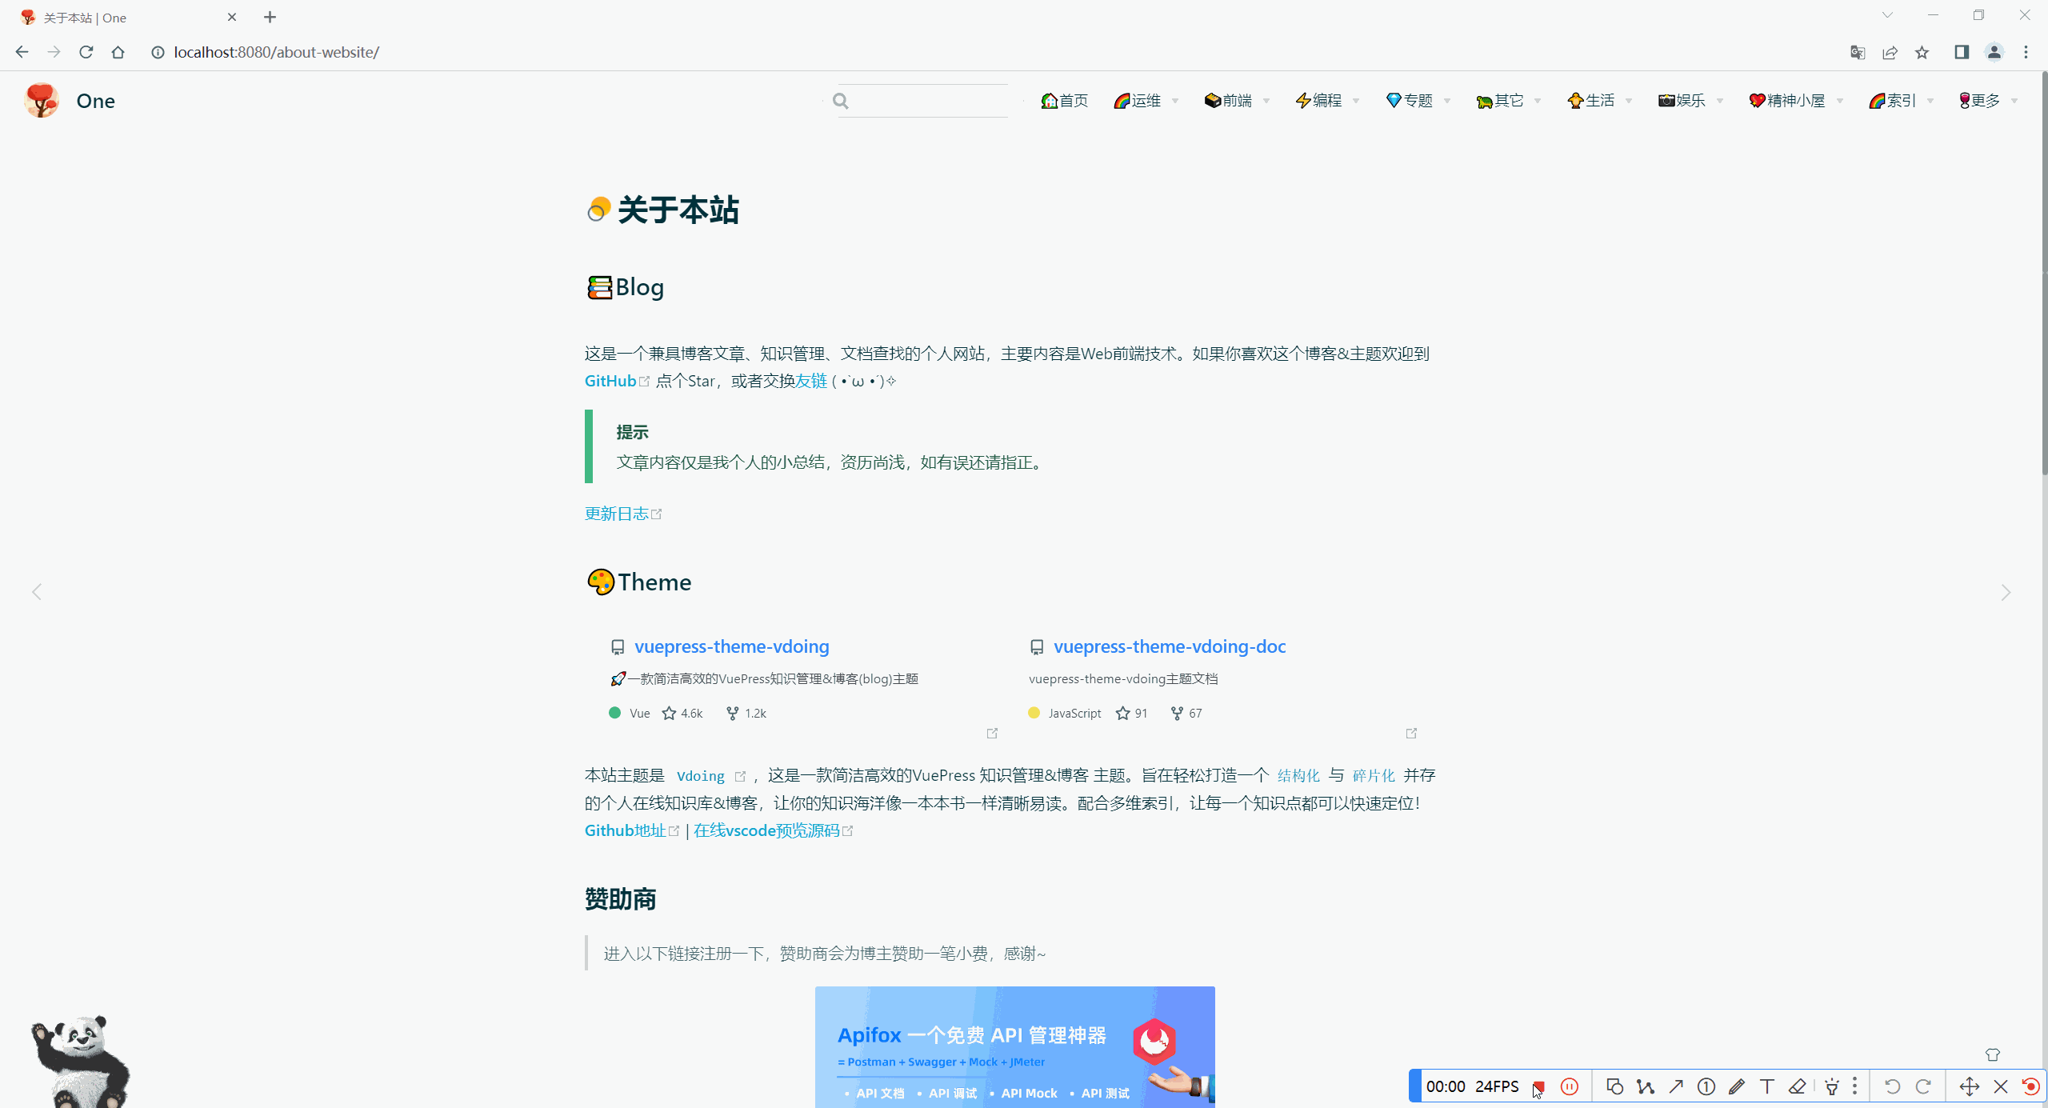Open the browser profile avatar
This screenshot has width=2048, height=1108.
pyautogui.click(x=1994, y=52)
